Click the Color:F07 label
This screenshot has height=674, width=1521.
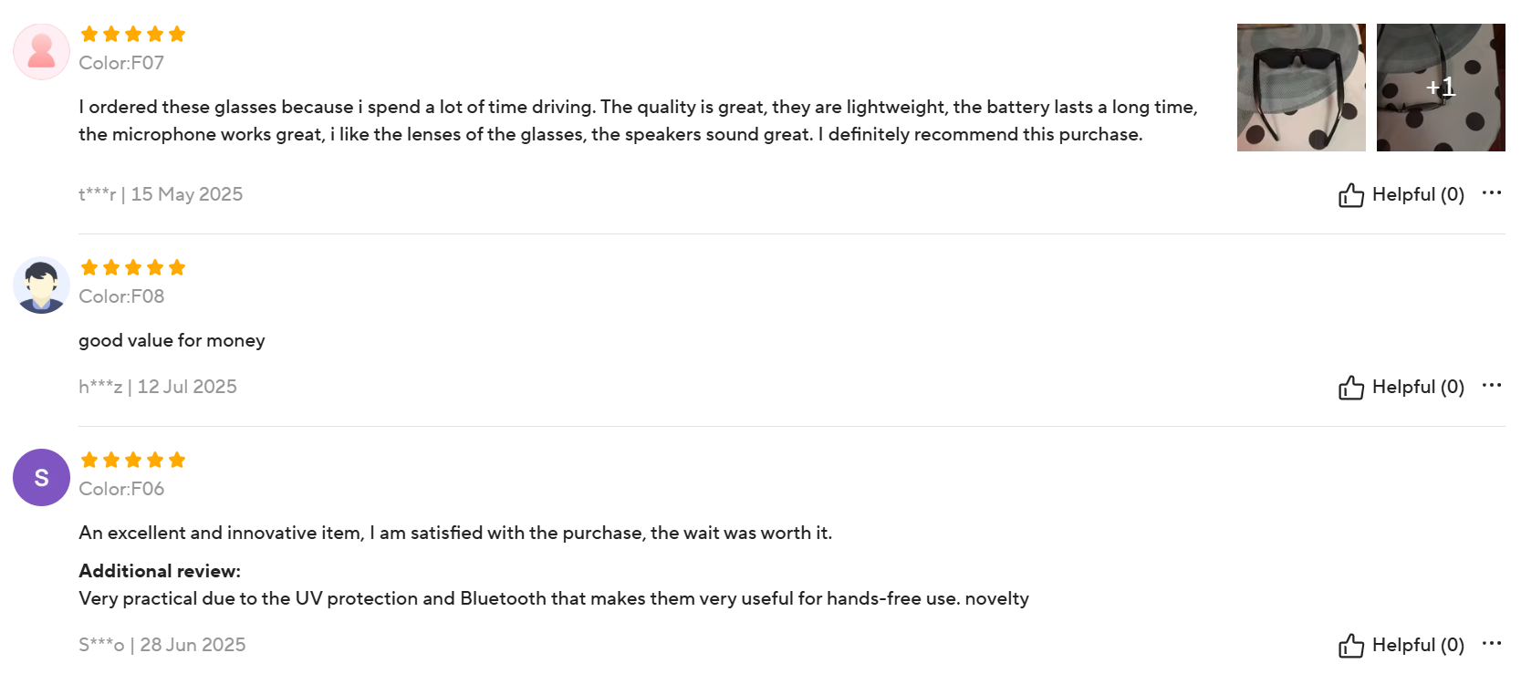pos(121,63)
